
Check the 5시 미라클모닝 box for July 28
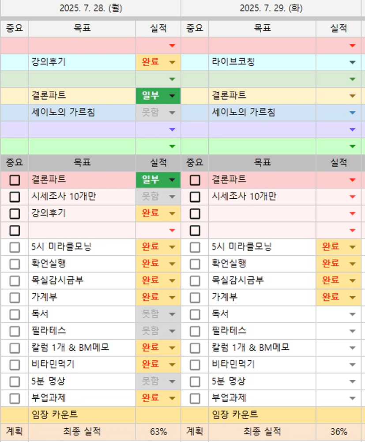[x=15, y=247]
